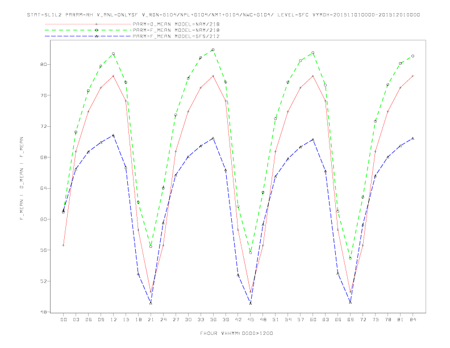Click x-axis forecast hour label 84
The width and height of the screenshot is (450, 348).
pyautogui.click(x=413, y=320)
